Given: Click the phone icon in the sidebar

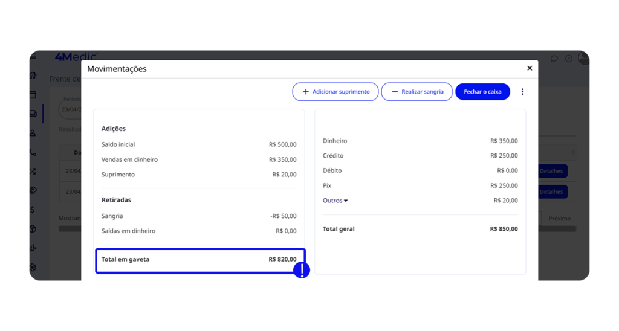Looking at the screenshot, I should pyautogui.click(x=33, y=152).
